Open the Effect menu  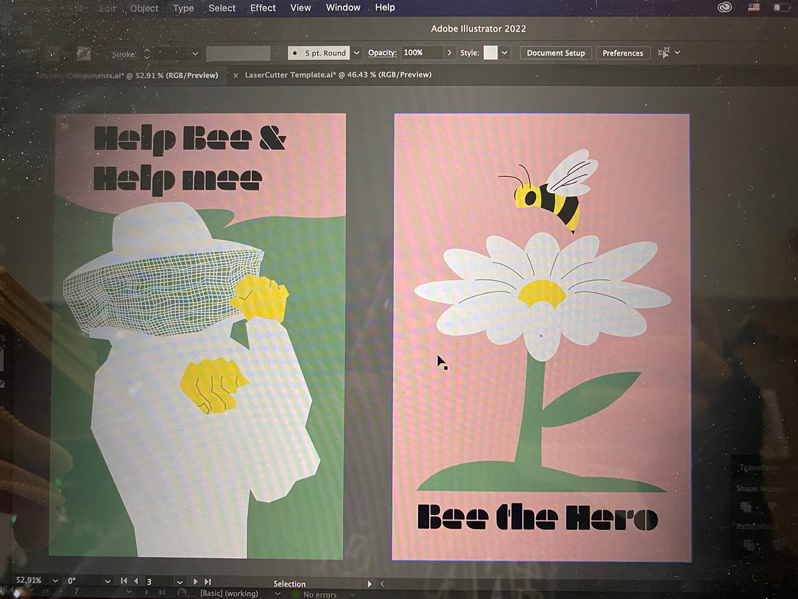(x=263, y=8)
